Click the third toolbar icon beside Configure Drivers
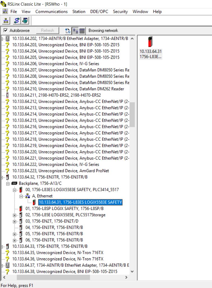This screenshot has height=288, width=212. coord(25,21)
